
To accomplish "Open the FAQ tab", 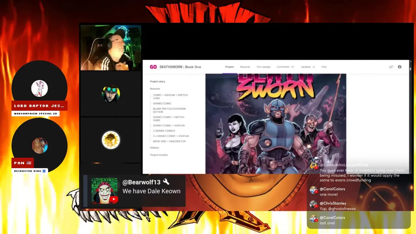I will 324,67.
